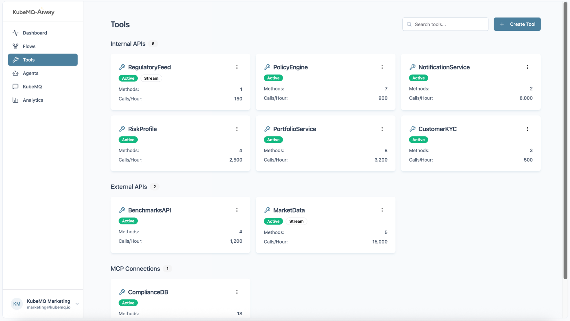This screenshot has height=321, width=570.
Task: Select Tools in the sidebar navigation
Action: (x=43, y=60)
